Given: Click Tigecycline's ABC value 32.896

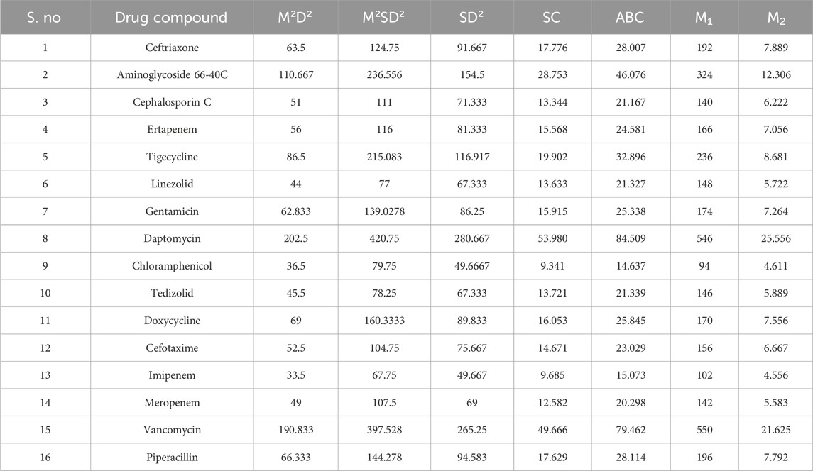Looking at the screenshot, I should 630,157.
